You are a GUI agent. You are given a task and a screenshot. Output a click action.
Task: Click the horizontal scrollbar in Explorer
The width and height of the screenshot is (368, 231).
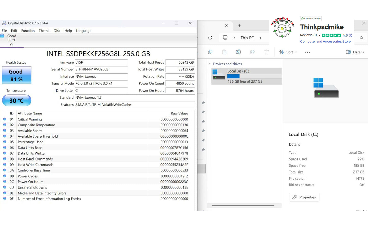243,206
